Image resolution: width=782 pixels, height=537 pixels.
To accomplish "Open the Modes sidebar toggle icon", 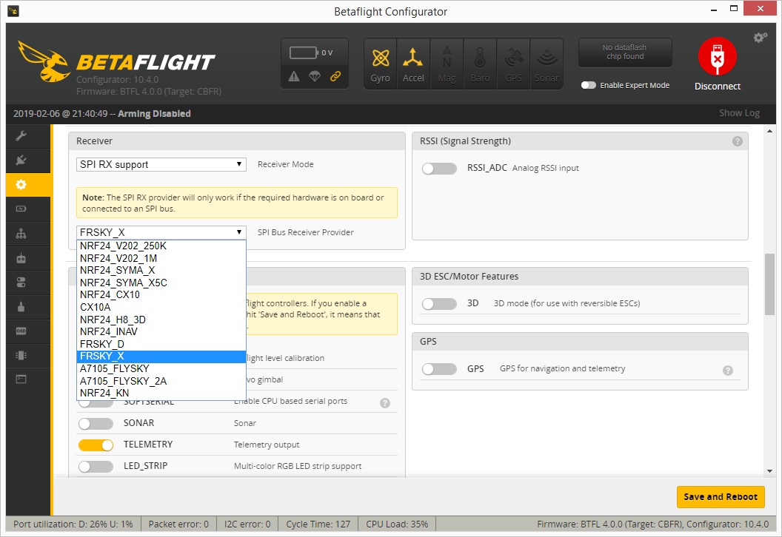I will point(21,283).
